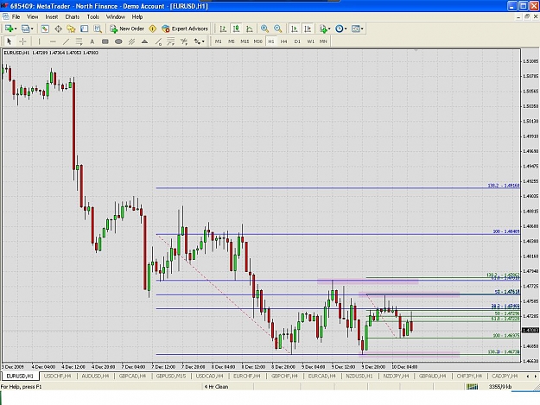Switch to the EURCAD,H4 chart tab
Viewport: 540px width, 405px height.
321,377
